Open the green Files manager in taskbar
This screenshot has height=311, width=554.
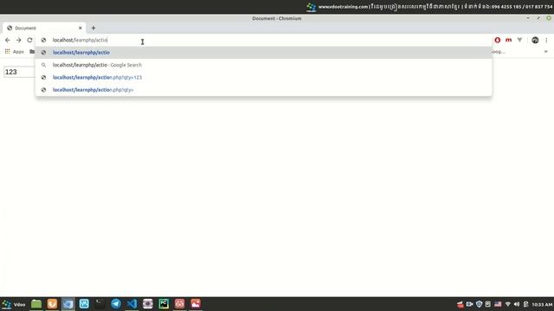point(36,304)
